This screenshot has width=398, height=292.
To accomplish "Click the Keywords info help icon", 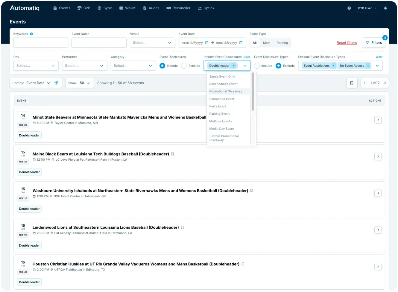I will [x=31, y=34].
